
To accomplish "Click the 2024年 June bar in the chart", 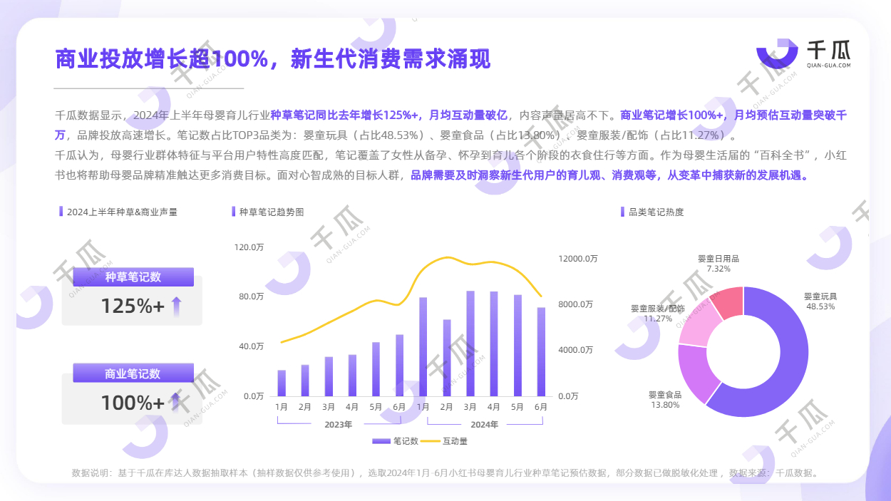I will coord(541,351).
